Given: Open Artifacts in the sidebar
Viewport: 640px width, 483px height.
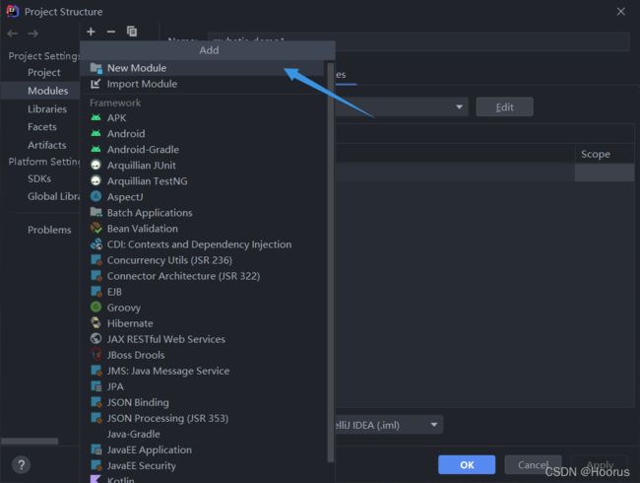Looking at the screenshot, I should coord(47,145).
